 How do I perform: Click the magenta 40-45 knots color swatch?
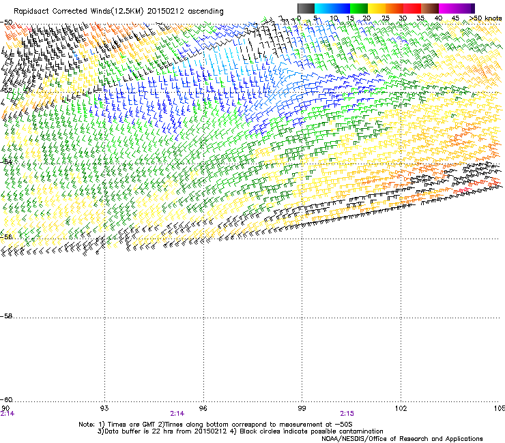[x=448, y=8]
